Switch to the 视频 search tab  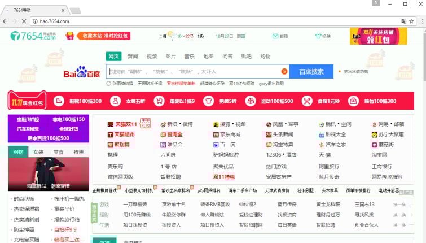coord(152,57)
